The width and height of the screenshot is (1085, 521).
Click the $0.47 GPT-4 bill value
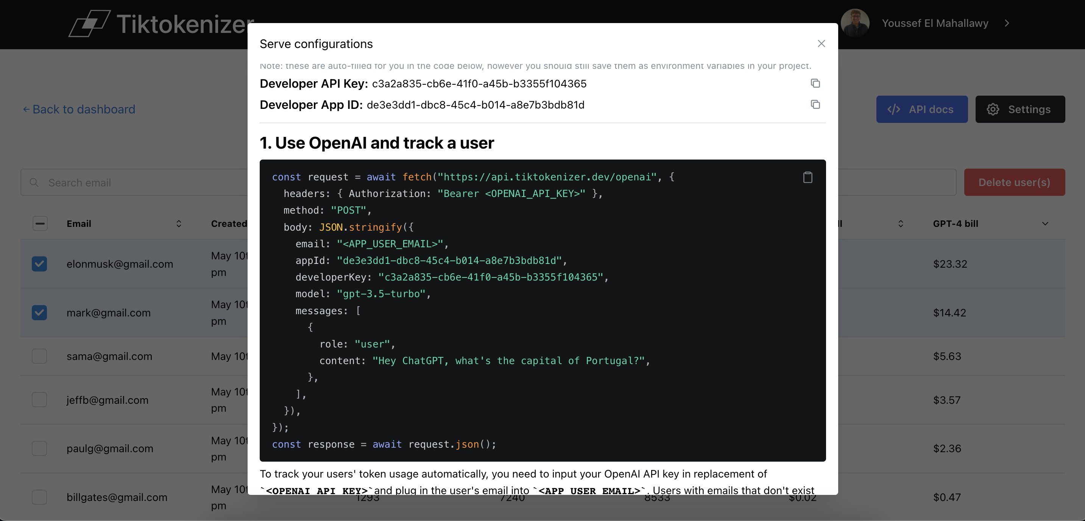point(946,497)
